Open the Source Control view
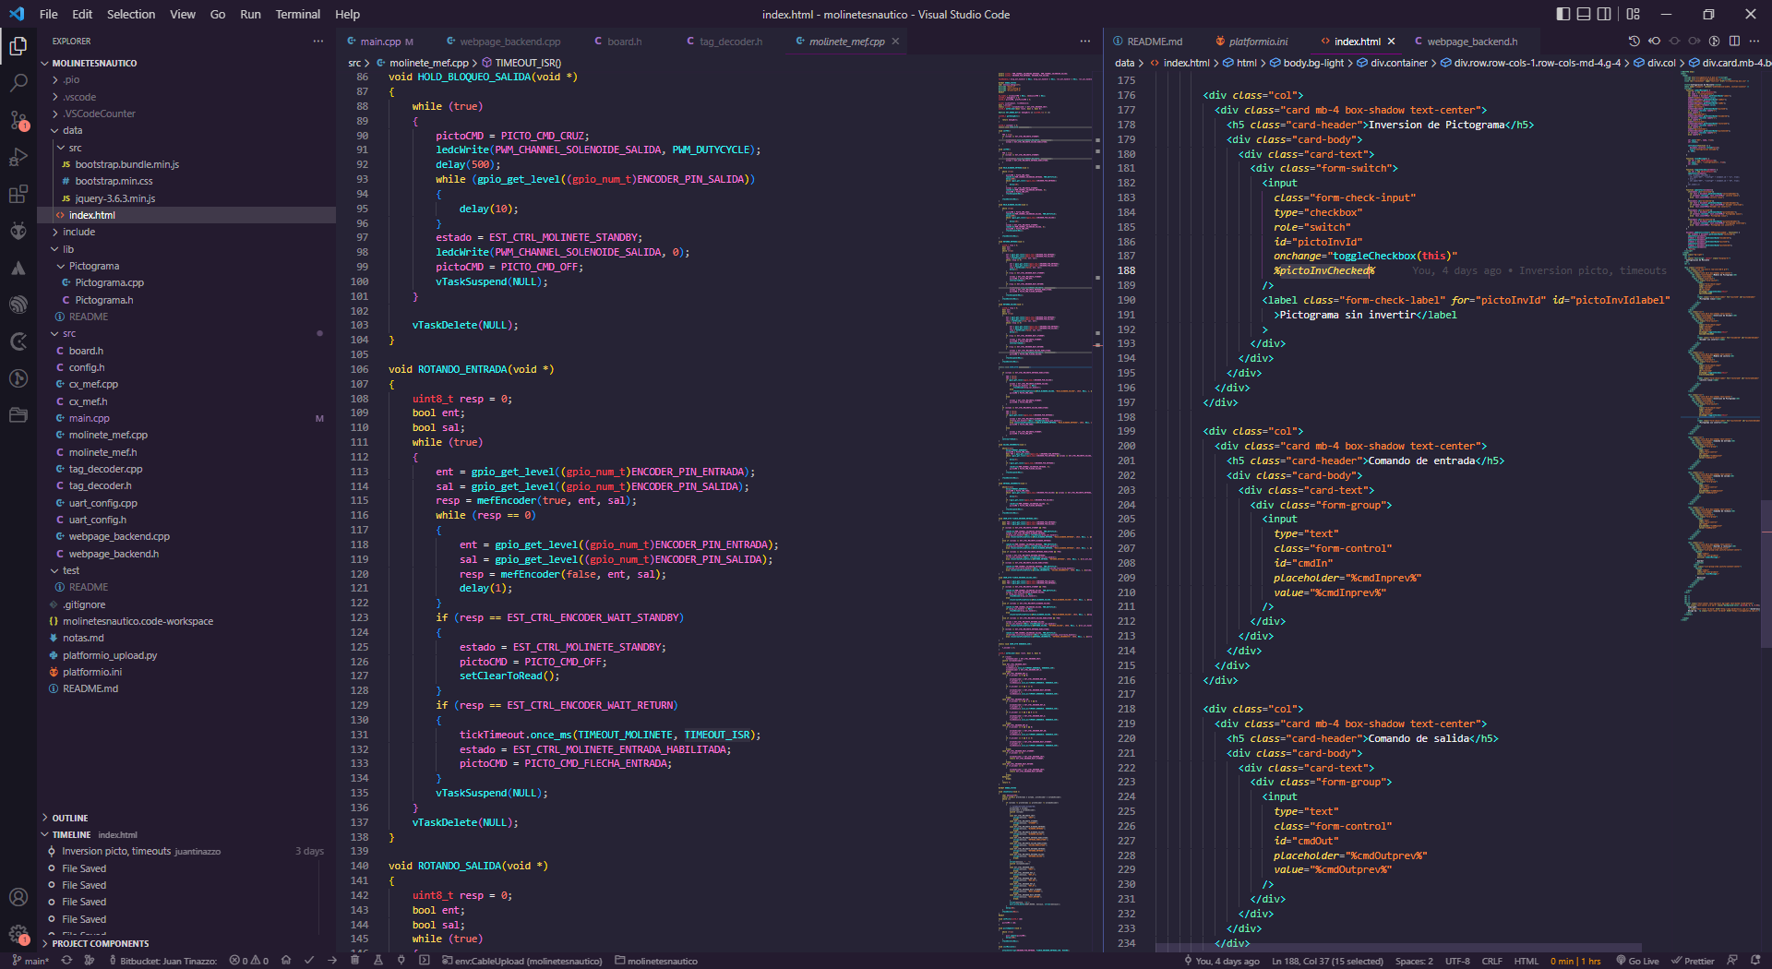1772x969 pixels. point(18,121)
